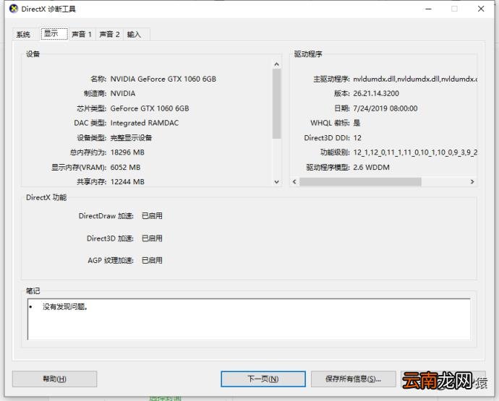This screenshot has width=499, height=401.
Task: Go to next page with 下一页(N)
Action: tap(263, 379)
